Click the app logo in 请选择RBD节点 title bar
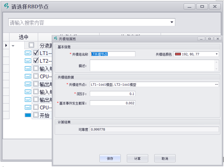The image size is (224, 167). pos(7,6)
